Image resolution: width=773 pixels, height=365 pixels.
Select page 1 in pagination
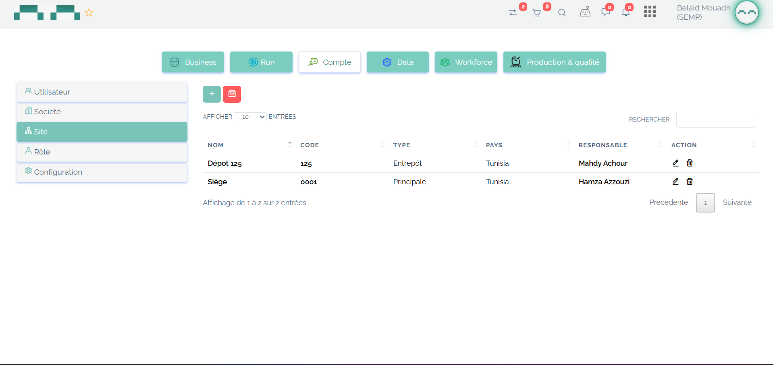705,203
